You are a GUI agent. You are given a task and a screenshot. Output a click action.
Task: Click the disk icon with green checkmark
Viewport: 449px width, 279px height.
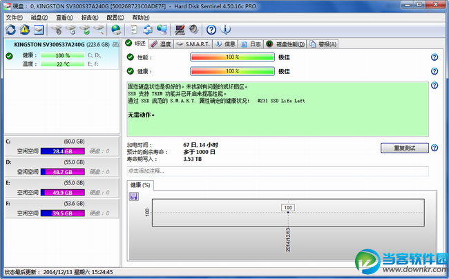[85, 30]
